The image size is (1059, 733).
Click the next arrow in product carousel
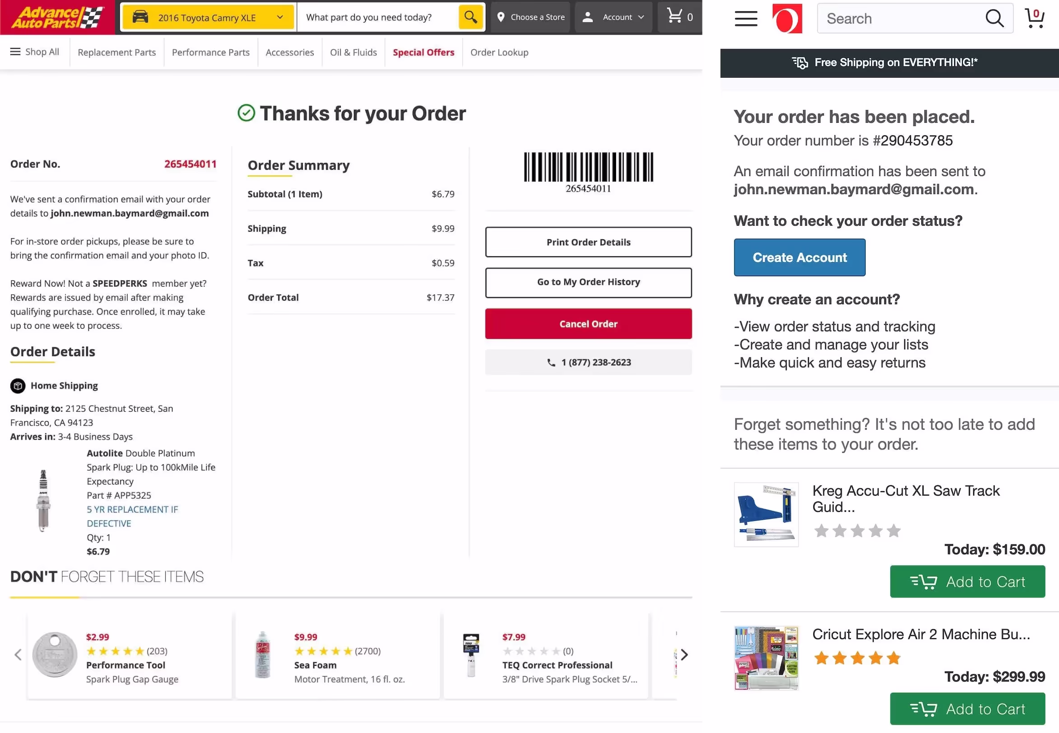(x=684, y=654)
